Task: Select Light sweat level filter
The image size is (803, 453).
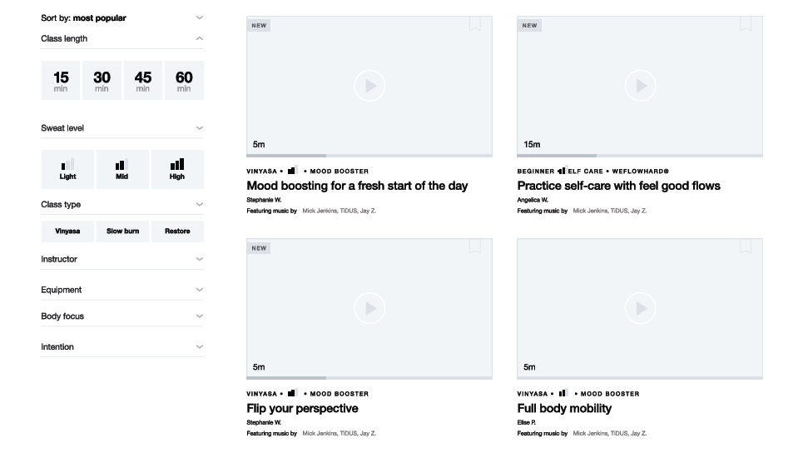Action: pos(67,170)
